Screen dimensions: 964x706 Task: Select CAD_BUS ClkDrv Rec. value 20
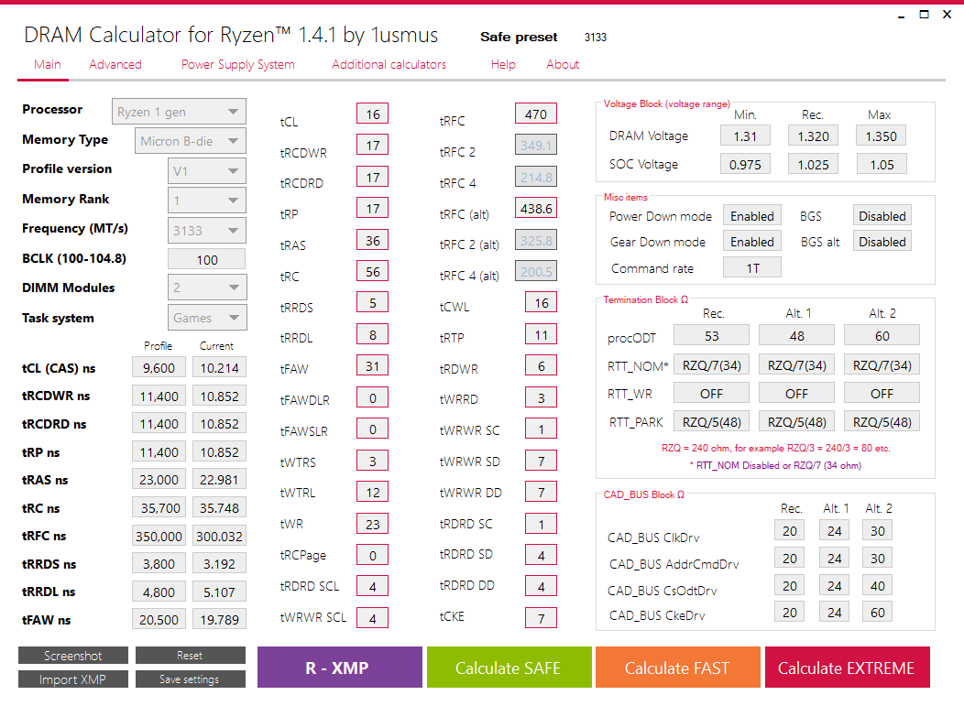789,531
